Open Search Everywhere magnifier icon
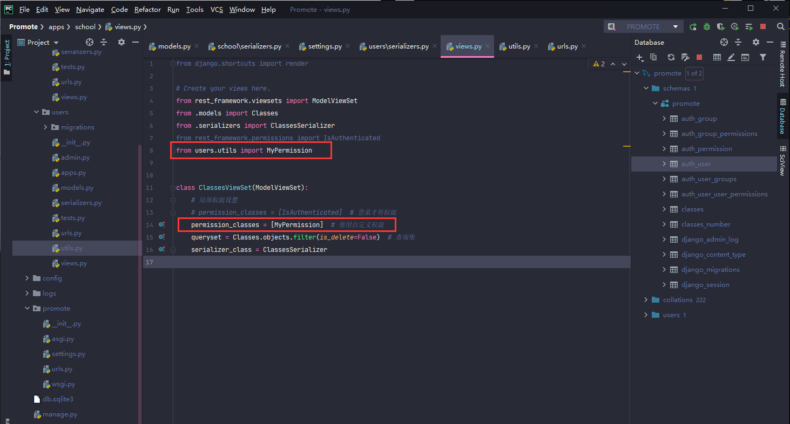Screen dimensions: 790x424 [780, 26]
